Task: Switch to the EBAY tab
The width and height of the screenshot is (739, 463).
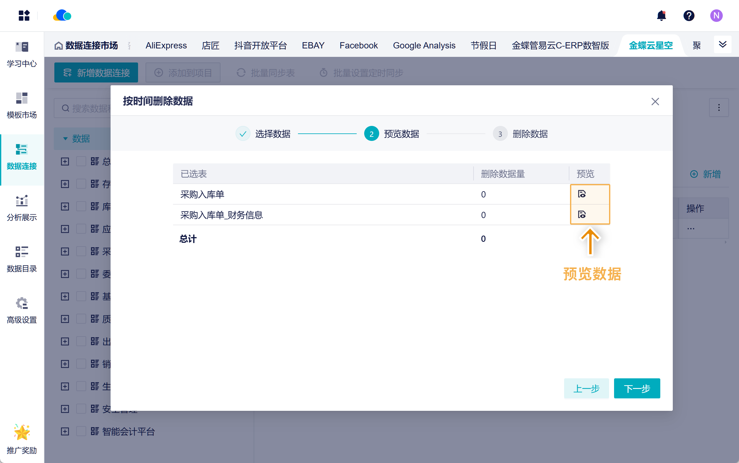Action: [313, 46]
